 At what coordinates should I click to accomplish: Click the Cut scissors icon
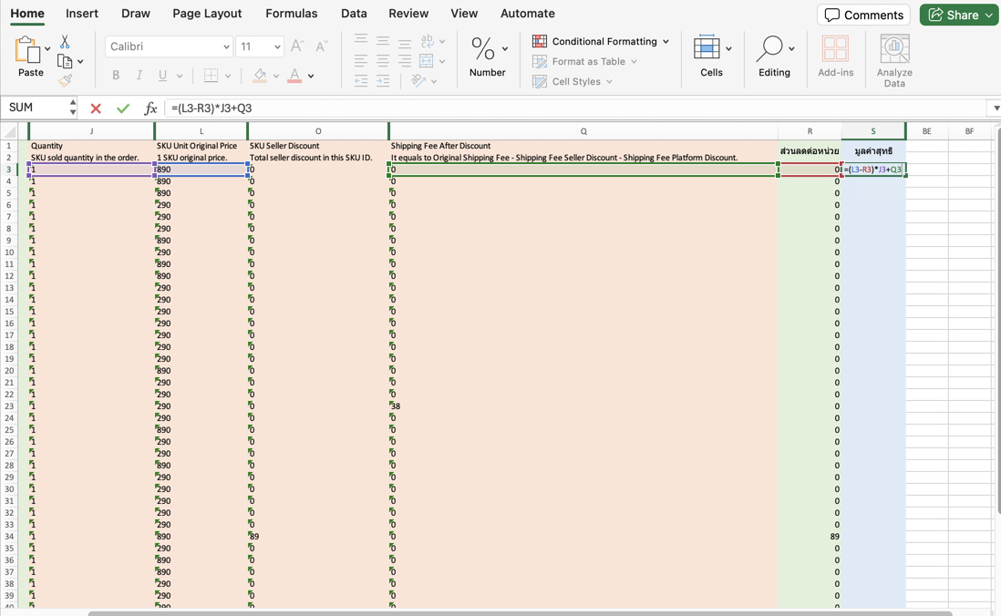(65, 42)
